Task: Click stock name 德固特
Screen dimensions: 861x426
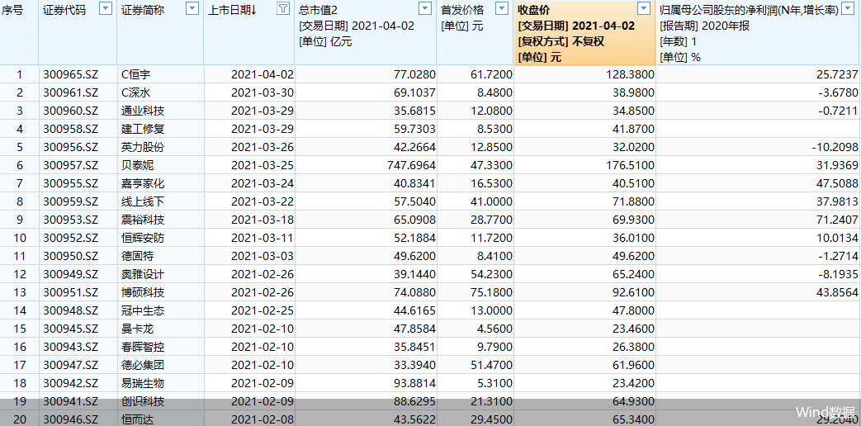Action: tap(137, 256)
